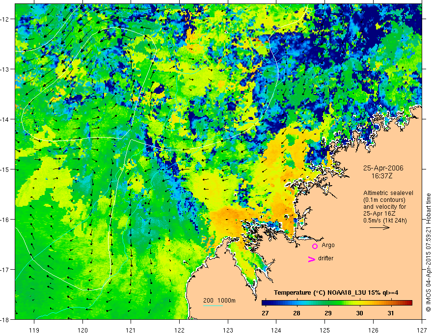Image resolution: width=432 pixels, height=334 pixels.
Task: Click the longitude label 126
Action: point(373,330)
